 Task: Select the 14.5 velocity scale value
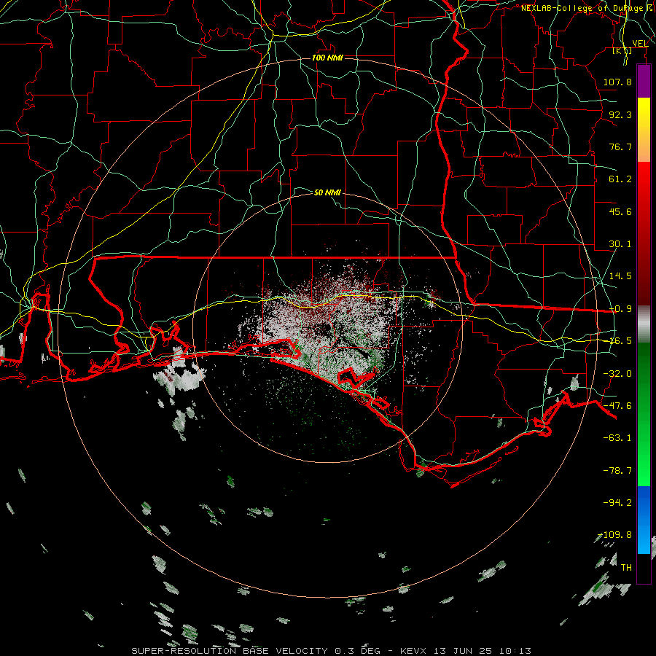click(620, 276)
